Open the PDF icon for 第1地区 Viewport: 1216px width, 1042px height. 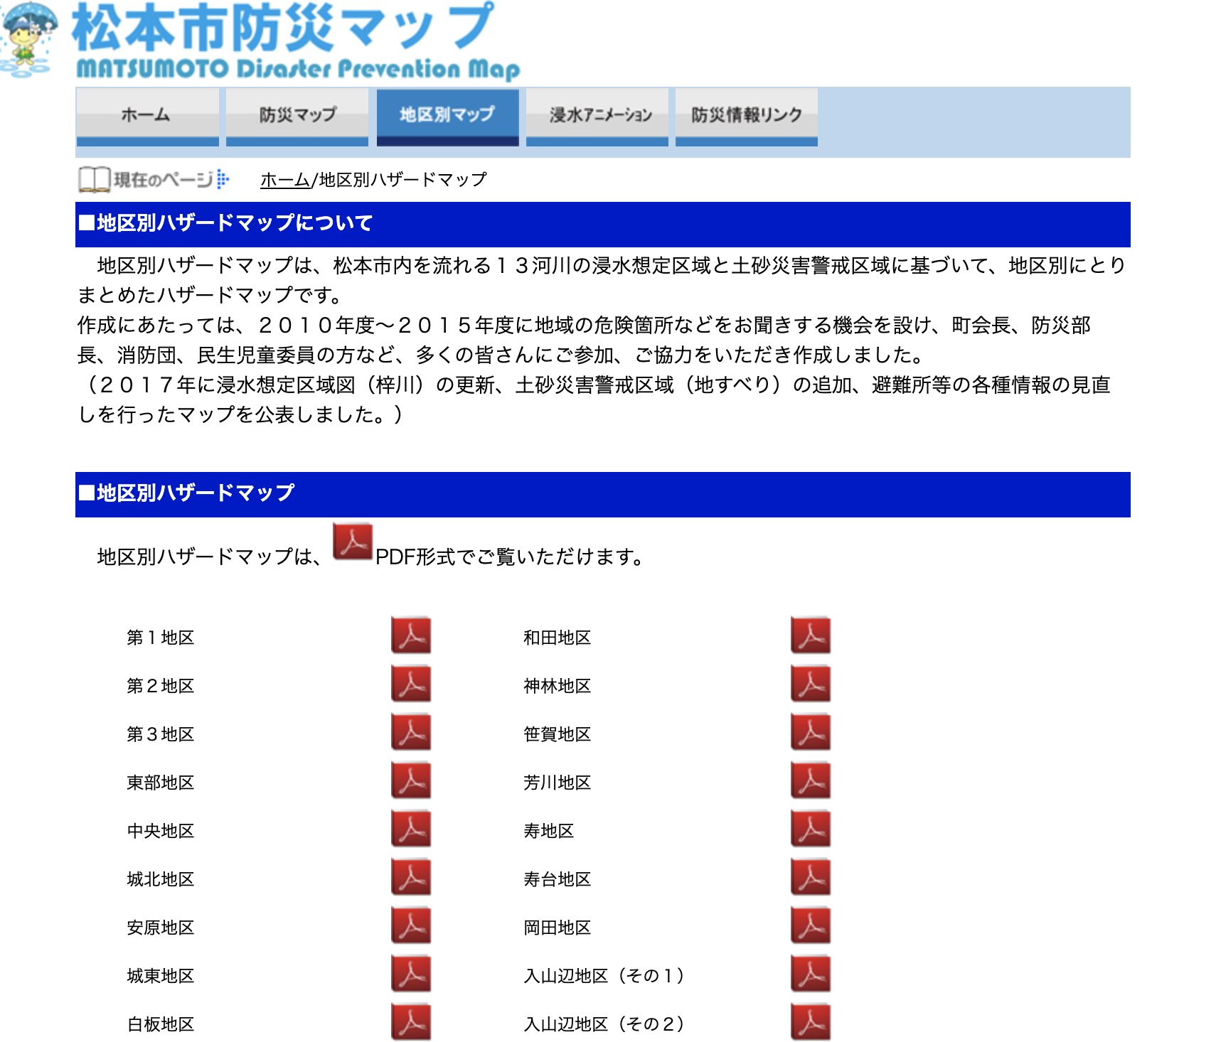[x=411, y=635]
